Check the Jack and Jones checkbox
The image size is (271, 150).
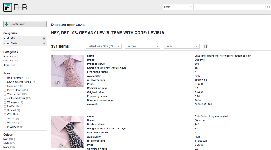coord(5,98)
